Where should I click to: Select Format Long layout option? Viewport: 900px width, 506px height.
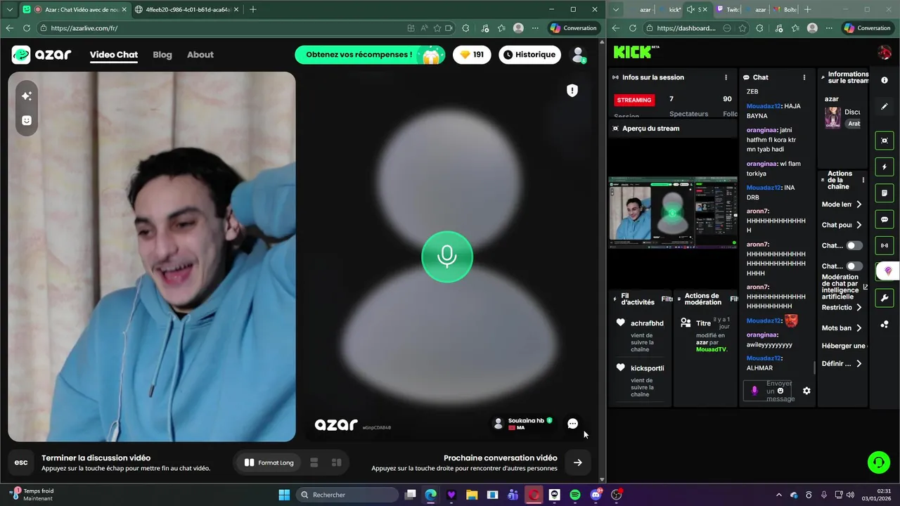coord(269,462)
